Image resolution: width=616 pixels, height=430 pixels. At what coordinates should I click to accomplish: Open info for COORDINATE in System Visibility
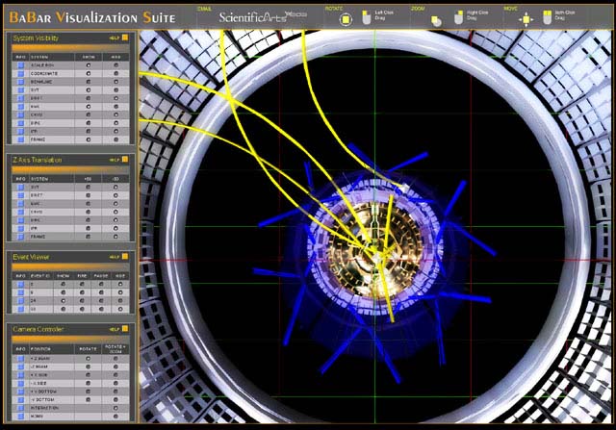(x=20, y=73)
